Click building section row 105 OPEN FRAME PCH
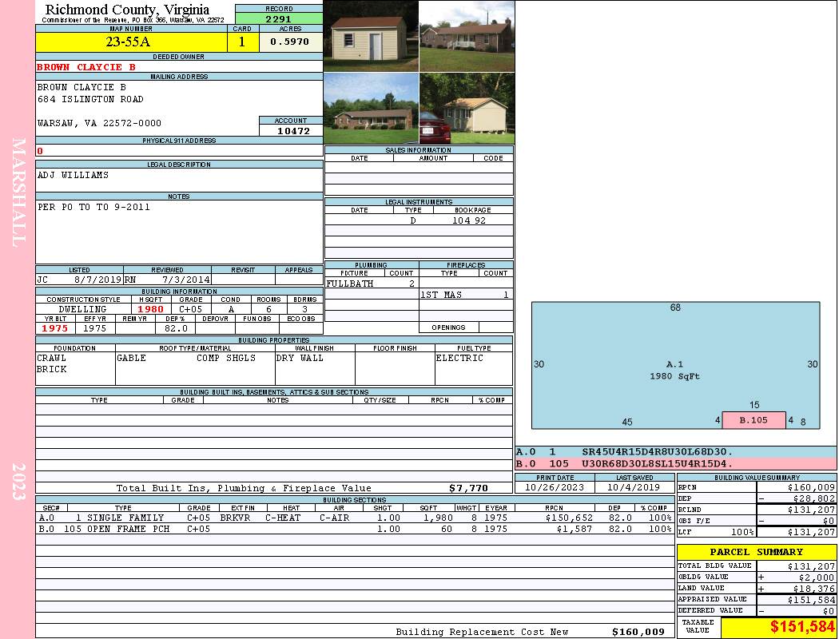 point(356,529)
